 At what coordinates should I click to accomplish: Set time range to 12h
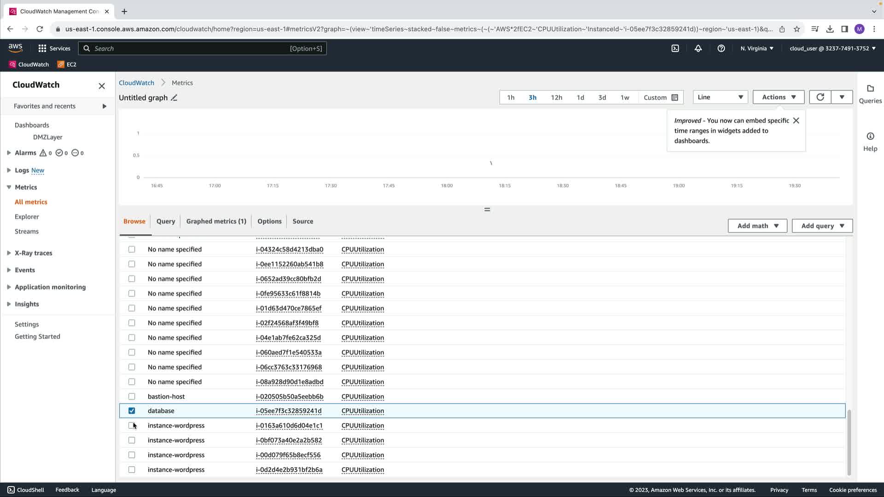(556, 98)
